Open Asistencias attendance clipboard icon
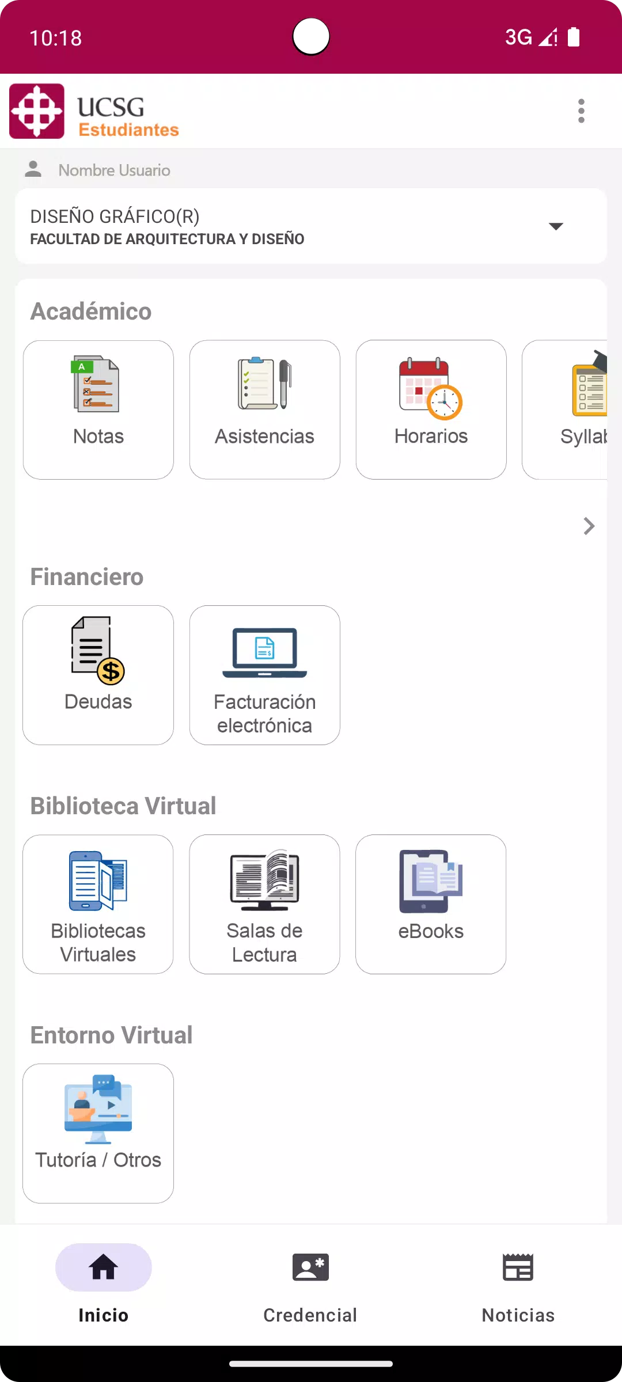The width and height of the screenshot is (622, 1382). coord(264,385)
